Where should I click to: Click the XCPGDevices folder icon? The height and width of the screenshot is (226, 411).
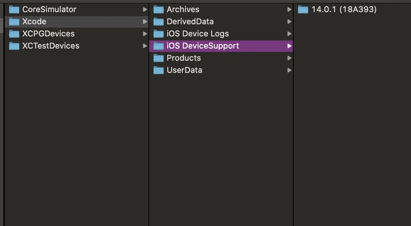(14, 34)
